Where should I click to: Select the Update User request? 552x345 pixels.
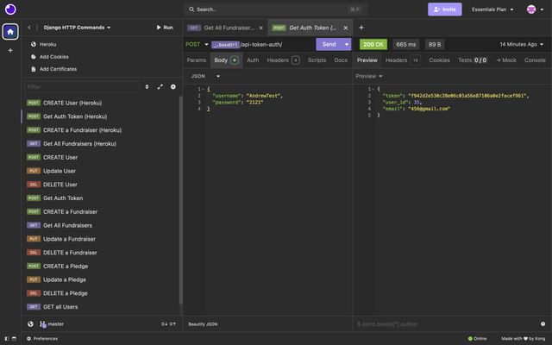101,171
